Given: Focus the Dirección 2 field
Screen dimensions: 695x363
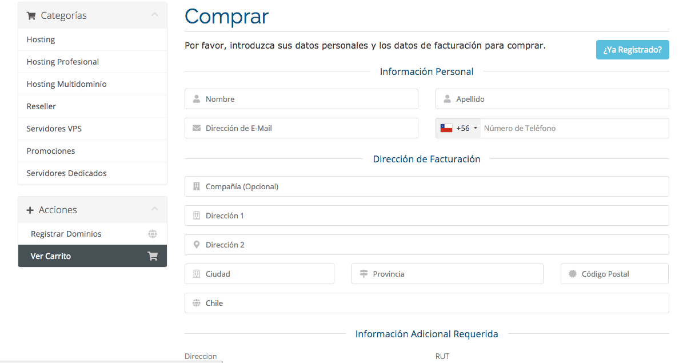Looking at the screenshot, I should [x=426, y=245].
